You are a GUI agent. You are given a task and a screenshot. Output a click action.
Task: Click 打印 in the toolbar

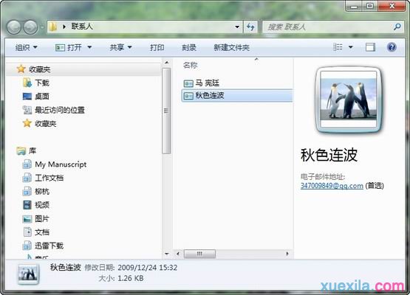pyautogui.click(x=157, y=47)
